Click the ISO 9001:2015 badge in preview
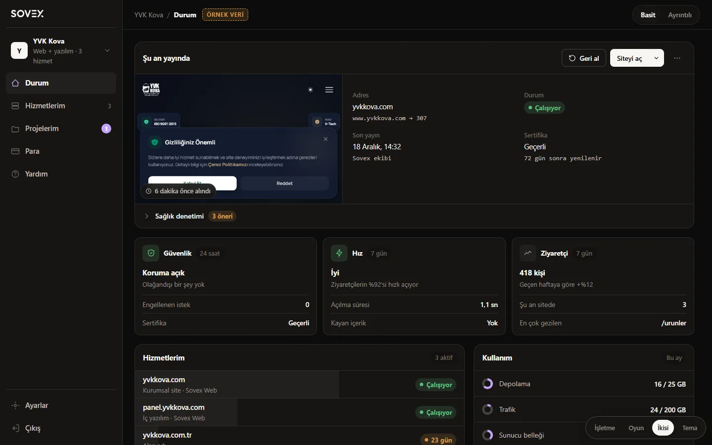Viewport: 712px width, 445px height. (x=159, y=122)
